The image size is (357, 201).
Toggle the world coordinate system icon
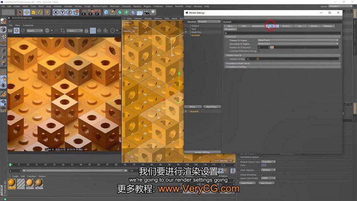[76, 12]
